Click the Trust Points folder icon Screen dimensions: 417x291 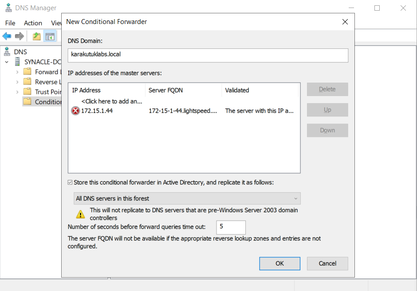tap(28, 92)
